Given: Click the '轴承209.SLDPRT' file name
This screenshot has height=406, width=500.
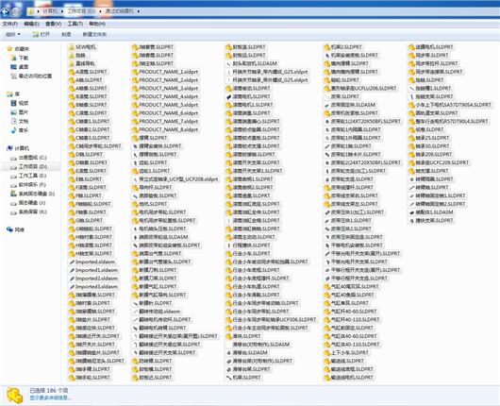Looking at the screenshot, I should click(x=434, y=155).
